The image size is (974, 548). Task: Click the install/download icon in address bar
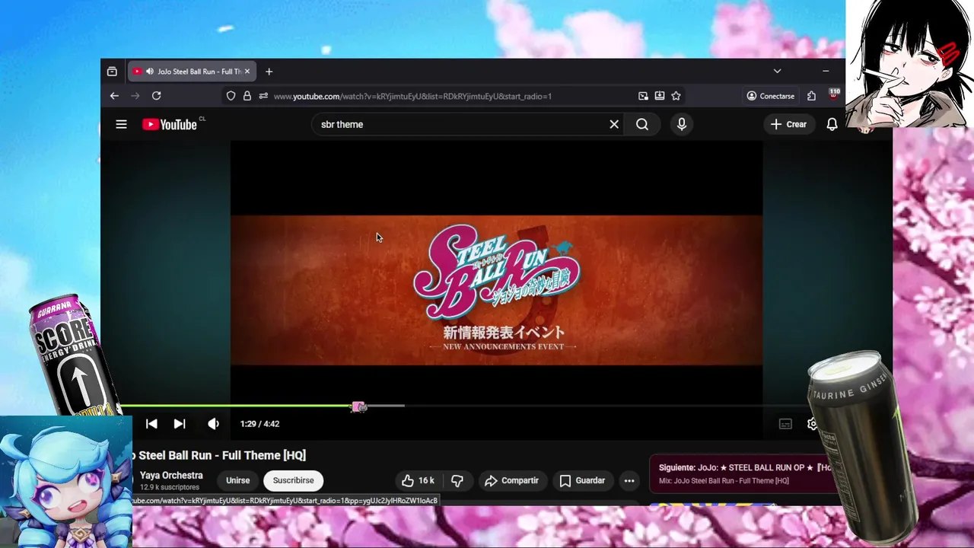660,96
